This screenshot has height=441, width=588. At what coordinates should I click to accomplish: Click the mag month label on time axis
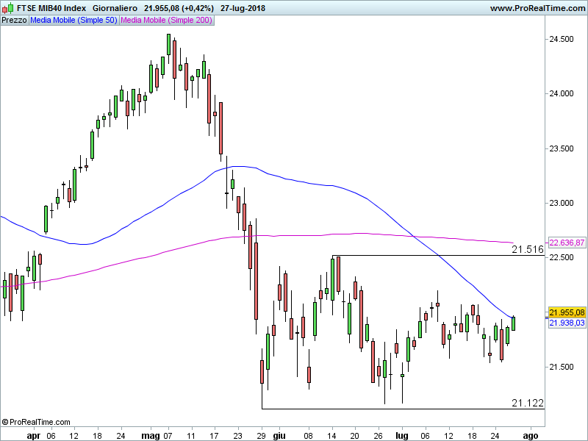(151, 435)
